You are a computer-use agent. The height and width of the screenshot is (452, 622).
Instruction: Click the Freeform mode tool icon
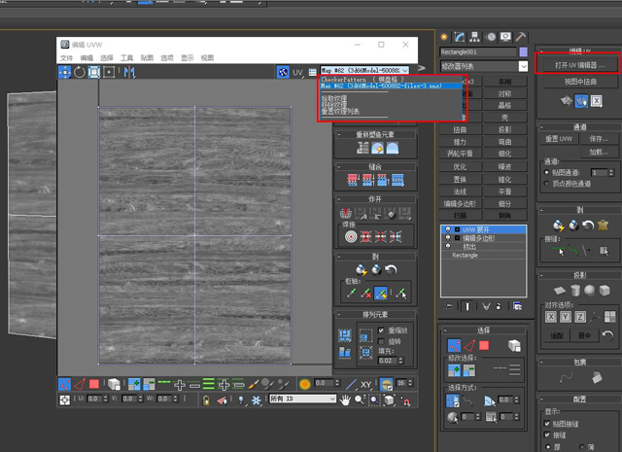coord(110,71)
